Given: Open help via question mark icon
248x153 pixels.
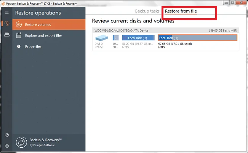Looking at the screenshot, I should (x=6, y=135).
